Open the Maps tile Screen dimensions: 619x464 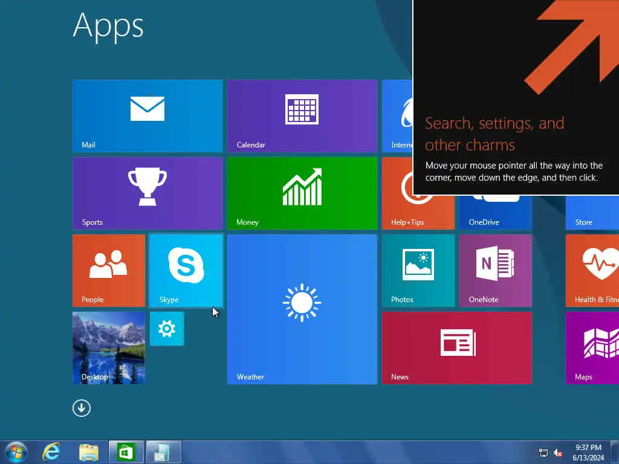[592, 347]
